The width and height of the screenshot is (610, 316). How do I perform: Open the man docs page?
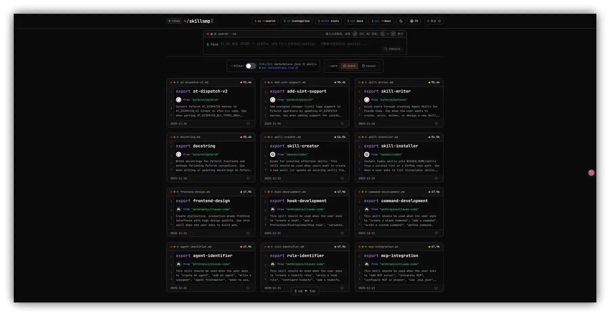[355, 21]
